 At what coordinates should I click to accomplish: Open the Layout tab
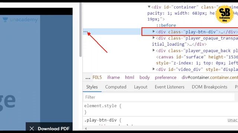click(141, 87)
